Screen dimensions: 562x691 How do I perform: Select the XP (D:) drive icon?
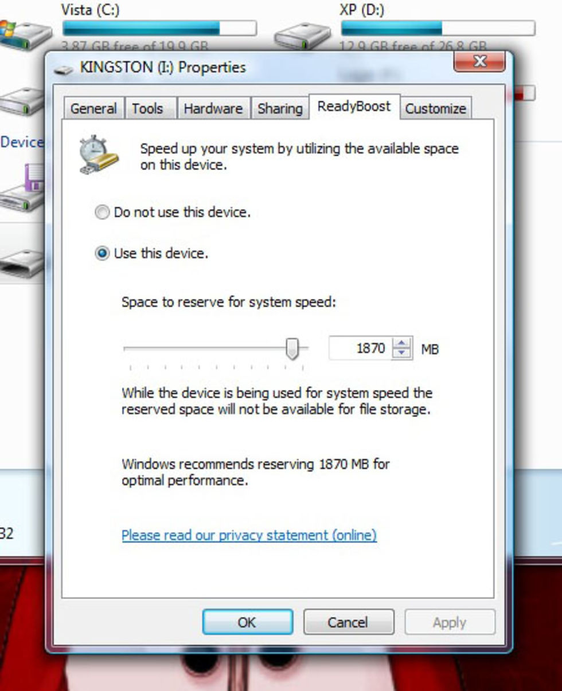302,36
